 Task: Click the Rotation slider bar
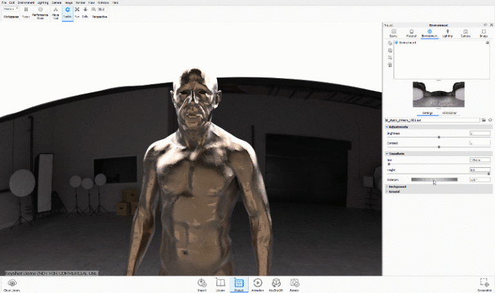(x=434, y=179)
